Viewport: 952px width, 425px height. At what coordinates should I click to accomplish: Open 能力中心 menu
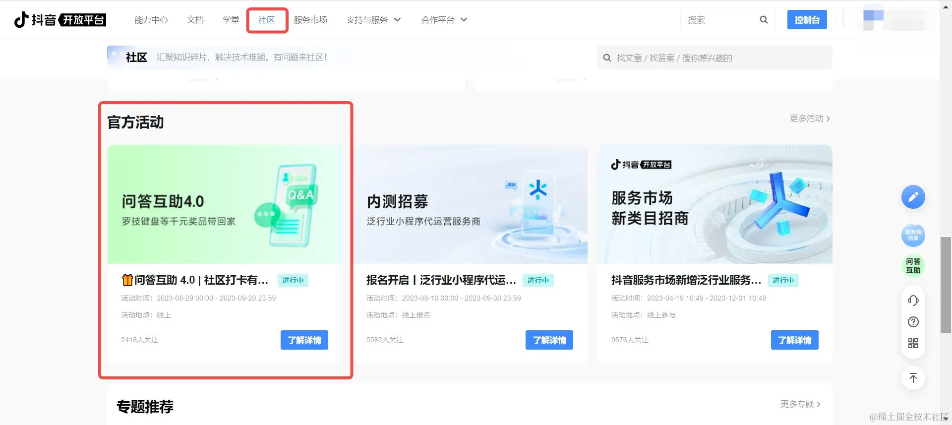tap(151, 20)
